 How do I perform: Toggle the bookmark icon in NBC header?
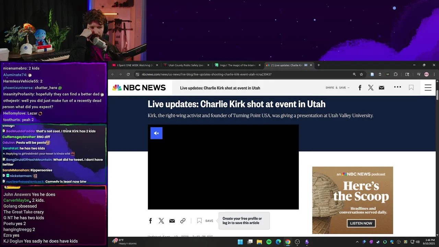(x=411, y=88)
